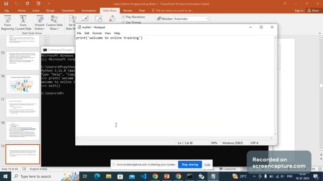Click the Tell me what you want to do box

click(173, 11)
